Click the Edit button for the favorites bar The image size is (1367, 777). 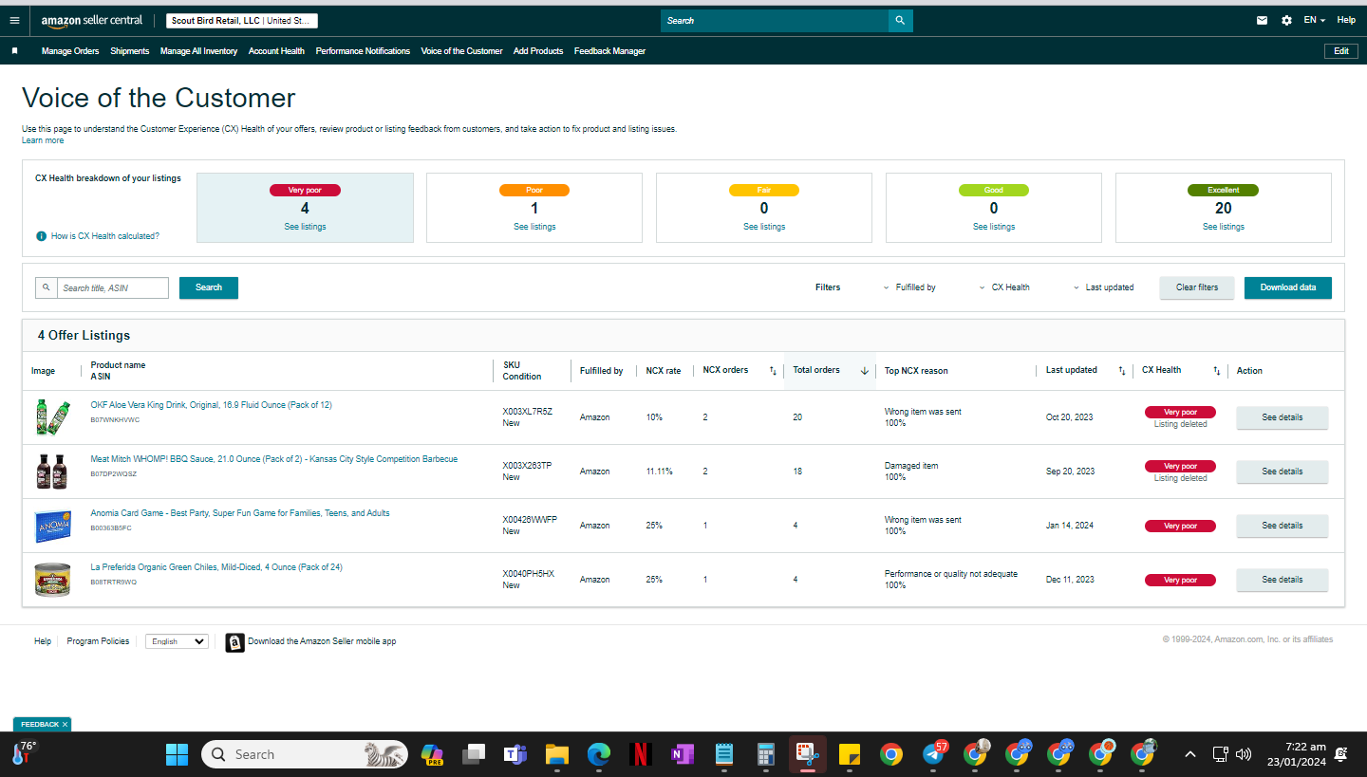pyautogui.click(x=1340, y=51)
